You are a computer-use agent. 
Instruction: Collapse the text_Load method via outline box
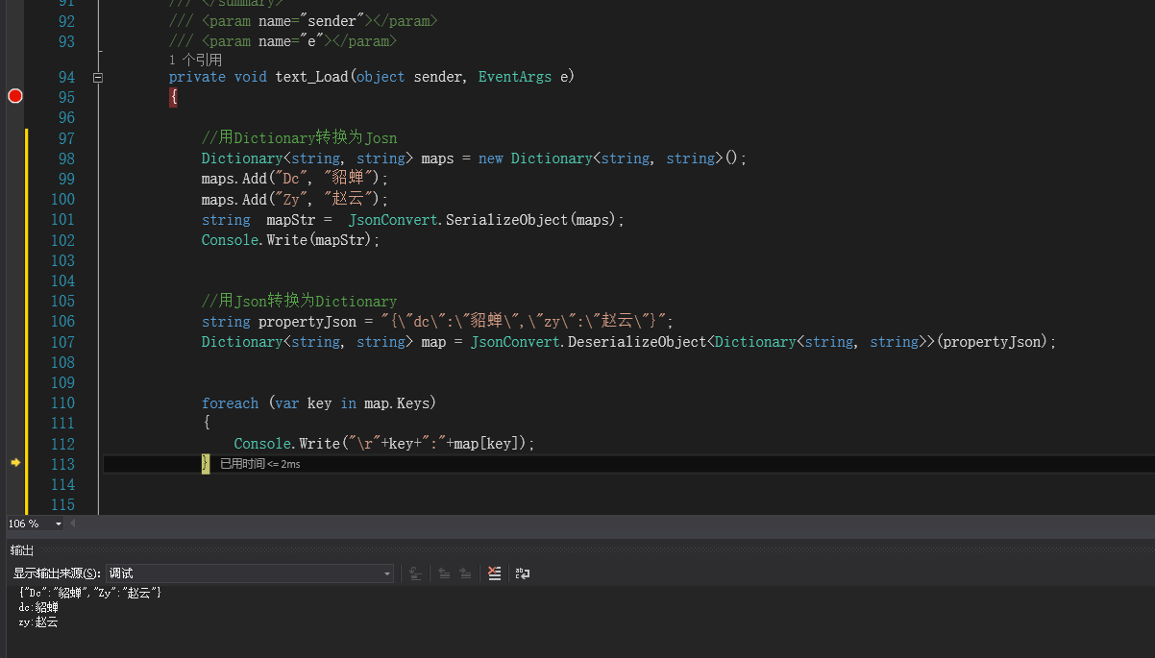98,76
